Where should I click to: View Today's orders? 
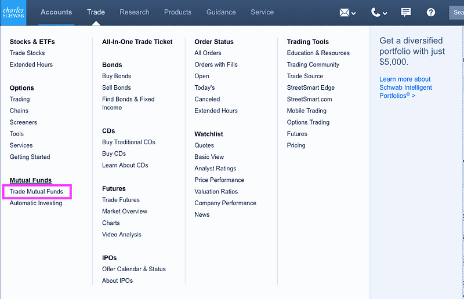pos(205,87)
